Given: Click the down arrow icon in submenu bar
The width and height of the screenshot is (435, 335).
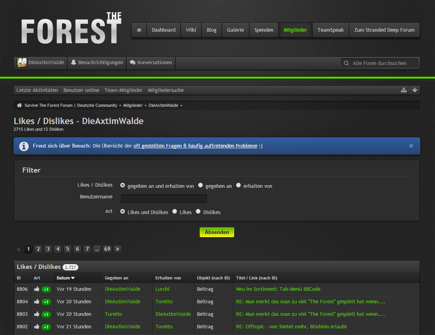Looking at the screenshot, I should [415, 90].
